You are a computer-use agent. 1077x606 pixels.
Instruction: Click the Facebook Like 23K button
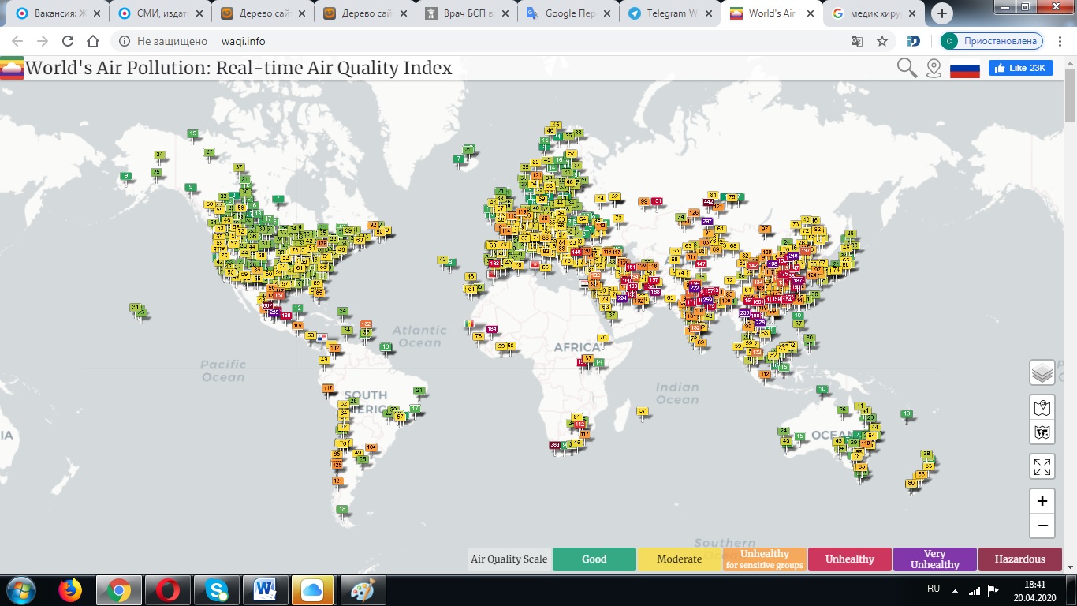coord(1020,68)
